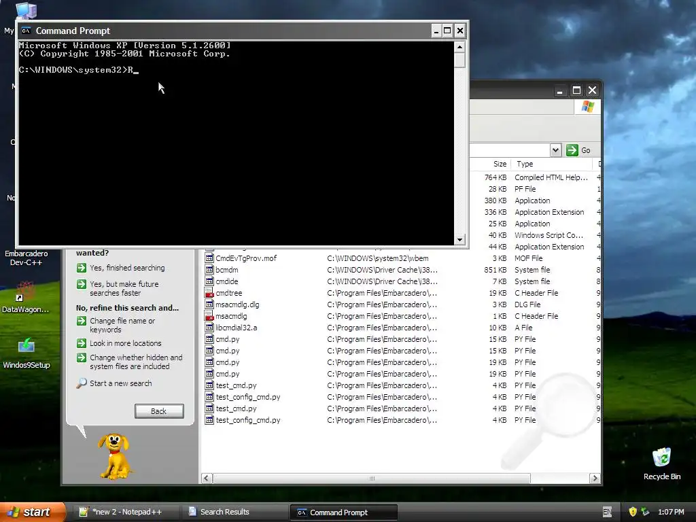This screenshot has width=696, height=522.
Task: Click the Command Prompt title bar icon
Action: 27,31
